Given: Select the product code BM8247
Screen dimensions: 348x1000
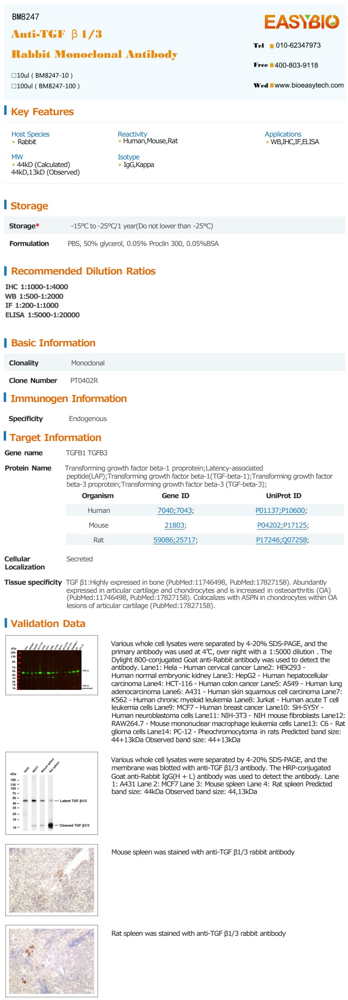Looking at the screenshot, I should [x=26, y=17].
